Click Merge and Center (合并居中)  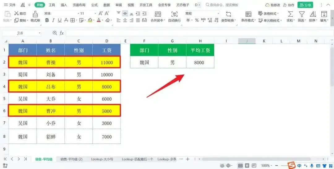[x=158, y=17]
